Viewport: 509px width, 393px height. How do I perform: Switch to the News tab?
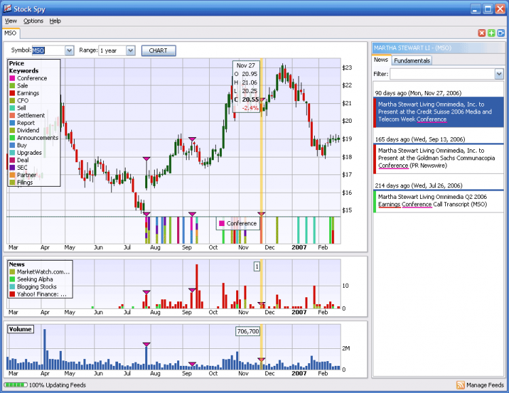381,60
